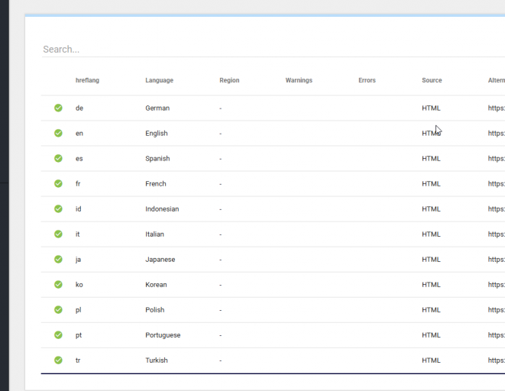The height and width of the screenshot is (391, 505).
Task: Click HTML source in Japanese row
Action: click(x=431, y=260)
